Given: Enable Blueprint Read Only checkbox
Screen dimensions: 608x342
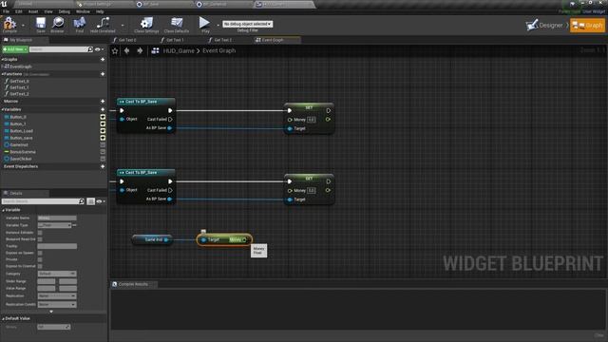Looking at the screenshot, I should tap(40, 239).
